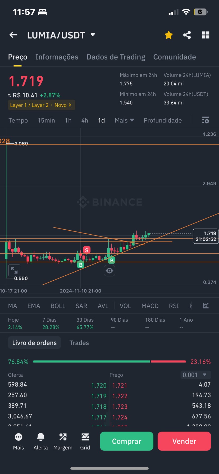Open the indicator chart icon

pyautogui.click(x=206, y=306)
